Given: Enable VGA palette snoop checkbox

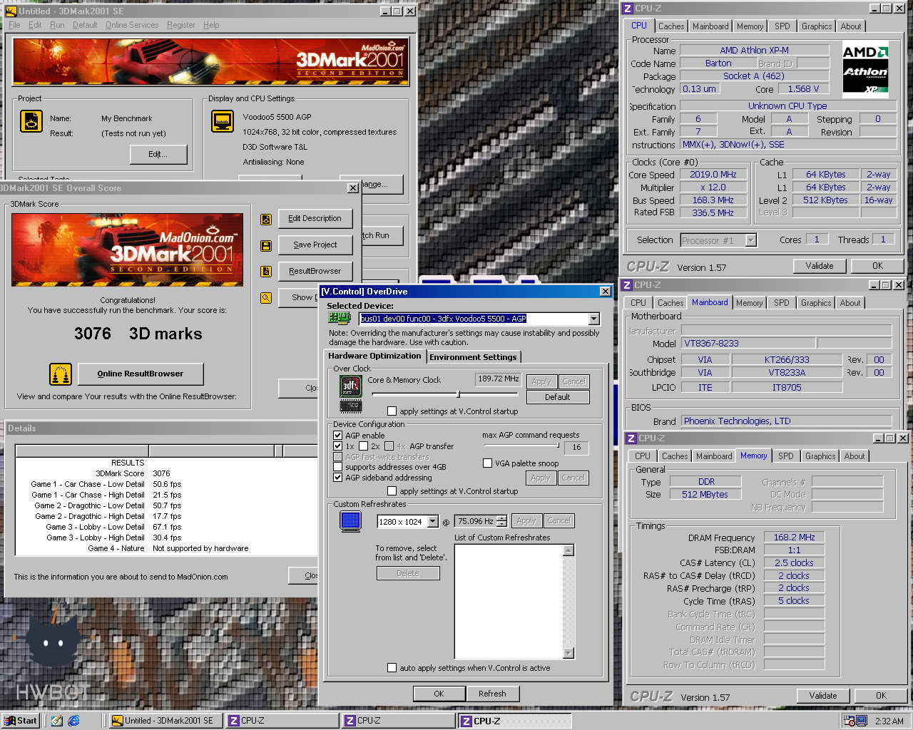Looking at the screenshot, I should 488,463.
